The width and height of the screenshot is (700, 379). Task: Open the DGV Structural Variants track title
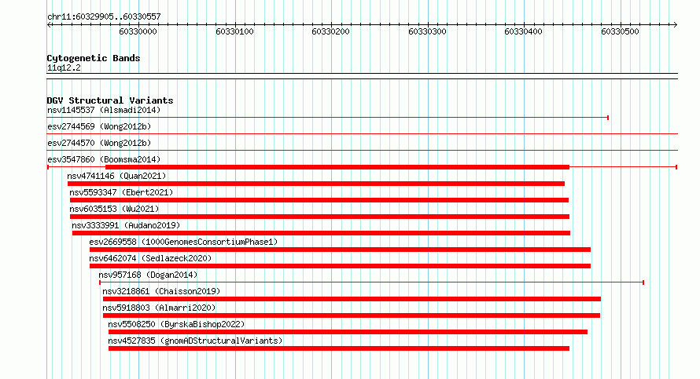[x=110, y=100]
